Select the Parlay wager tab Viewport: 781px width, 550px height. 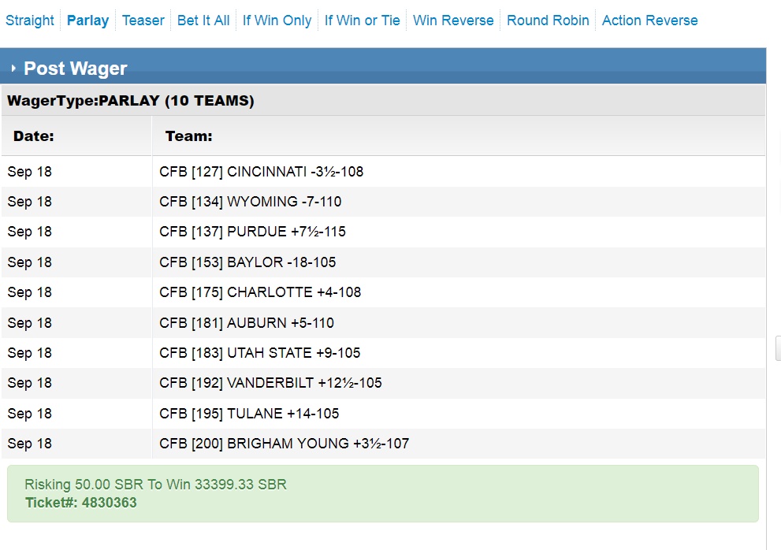pos(87,20)
